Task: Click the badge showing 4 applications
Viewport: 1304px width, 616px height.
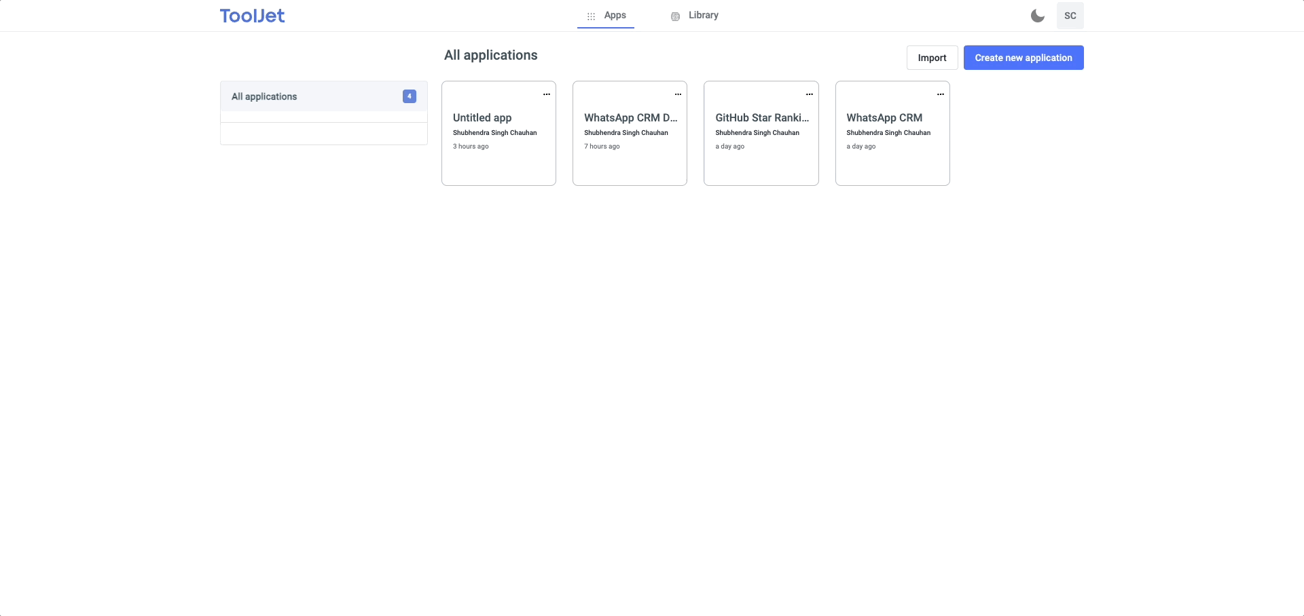Action: 409,96
